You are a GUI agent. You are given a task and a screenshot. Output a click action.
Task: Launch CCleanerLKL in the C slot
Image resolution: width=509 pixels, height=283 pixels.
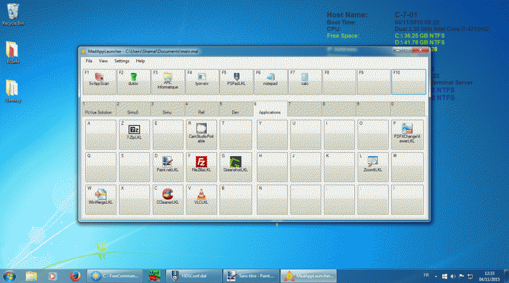click(x=168, y=199)
